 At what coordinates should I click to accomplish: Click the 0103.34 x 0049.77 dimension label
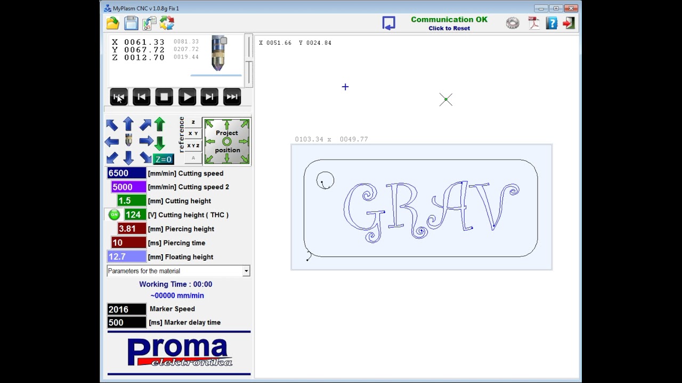pos(331,139)
